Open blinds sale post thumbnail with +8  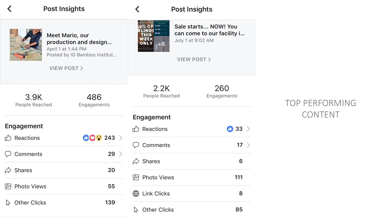154,36
